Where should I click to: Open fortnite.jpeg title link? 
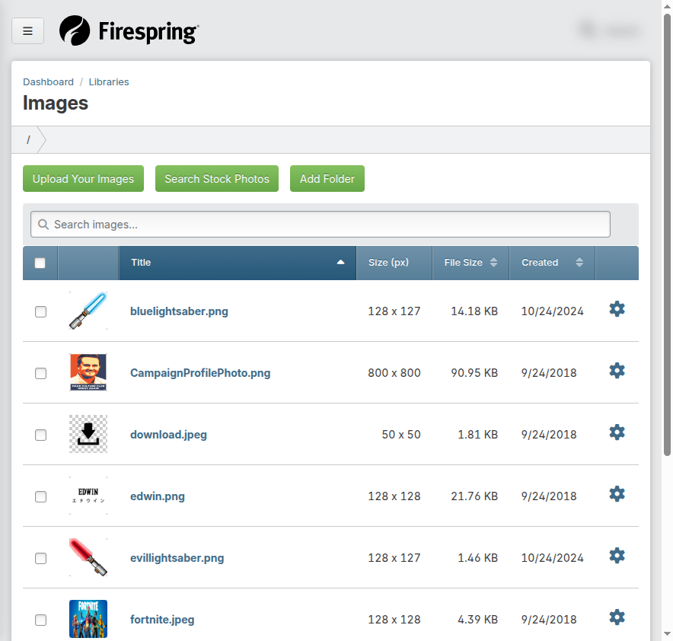click(162, 620)
